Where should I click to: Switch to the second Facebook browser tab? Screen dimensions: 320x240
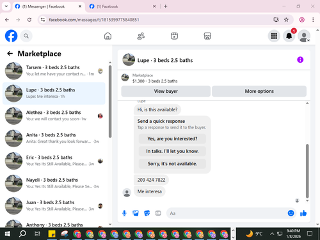pyautogui.click(x=122, y=6)
